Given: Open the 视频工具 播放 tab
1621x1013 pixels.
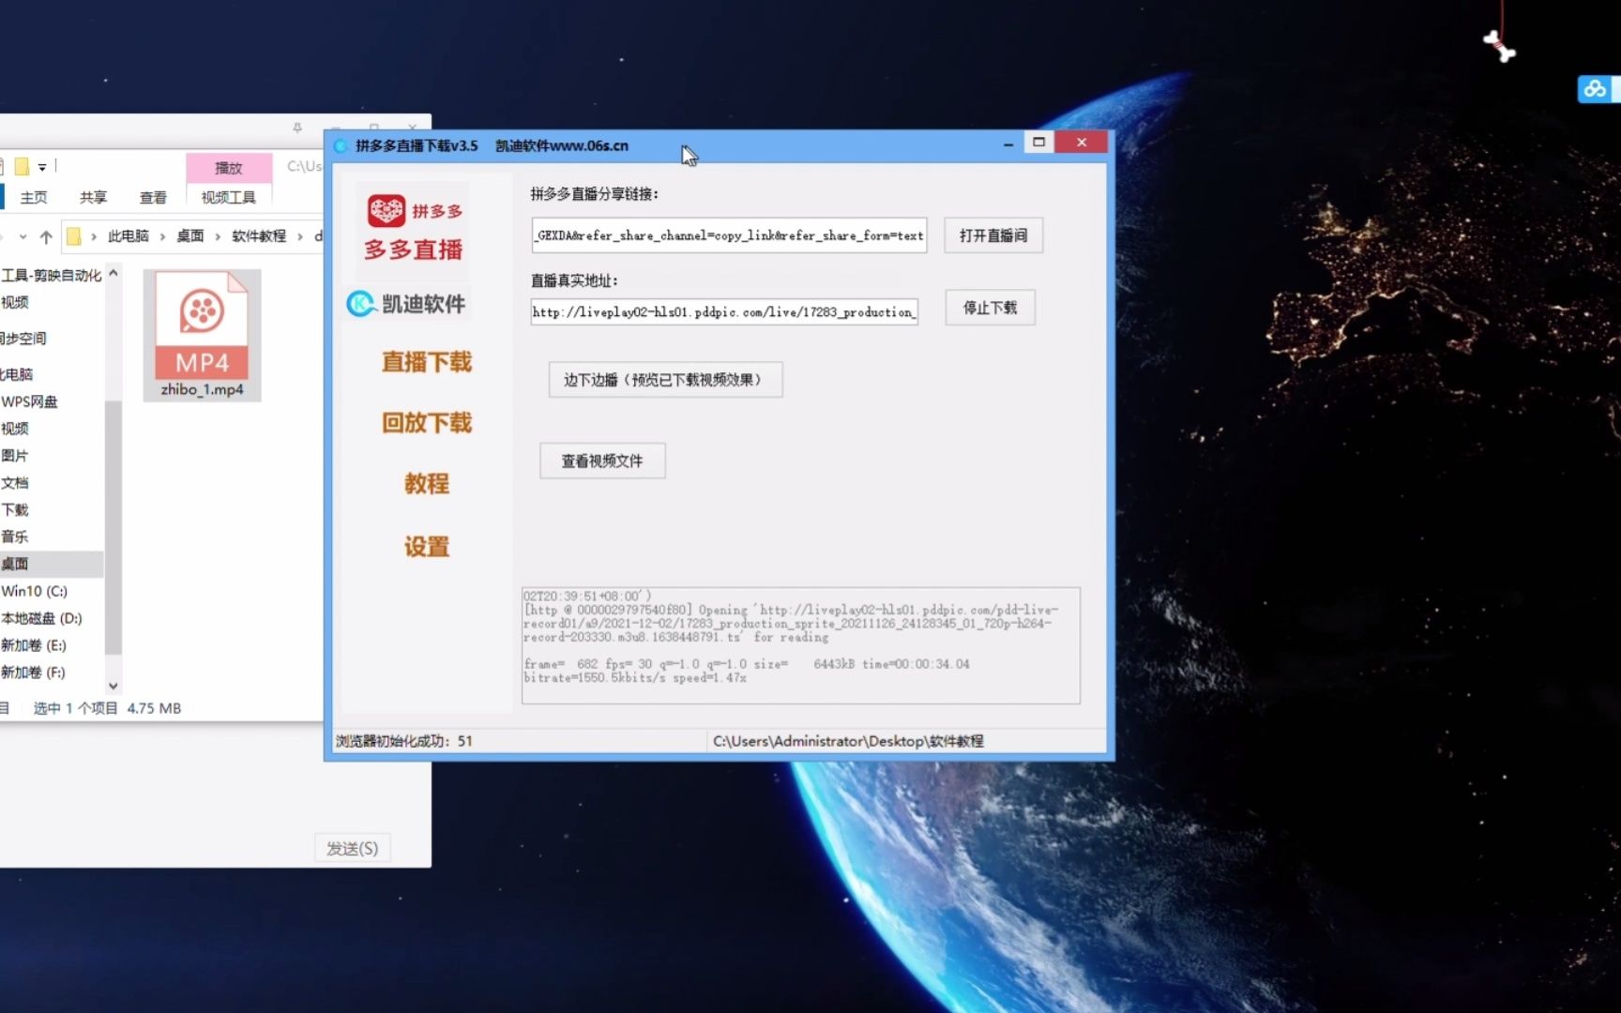Looking at the screenshot, I should point(228,168).
